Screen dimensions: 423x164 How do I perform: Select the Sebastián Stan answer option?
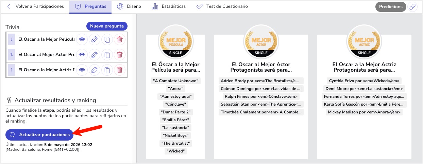pos(261,104)
